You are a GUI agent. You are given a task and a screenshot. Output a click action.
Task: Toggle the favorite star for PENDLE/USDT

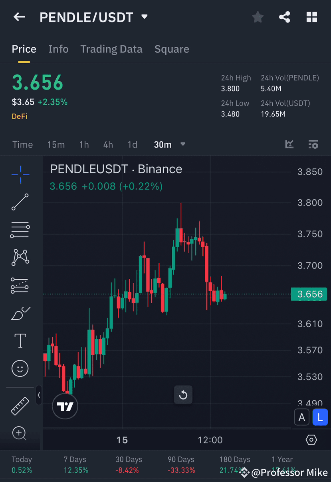(x=258, y=17)
